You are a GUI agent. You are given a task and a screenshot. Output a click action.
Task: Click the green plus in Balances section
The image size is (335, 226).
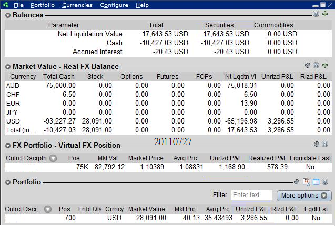[325, 14]
